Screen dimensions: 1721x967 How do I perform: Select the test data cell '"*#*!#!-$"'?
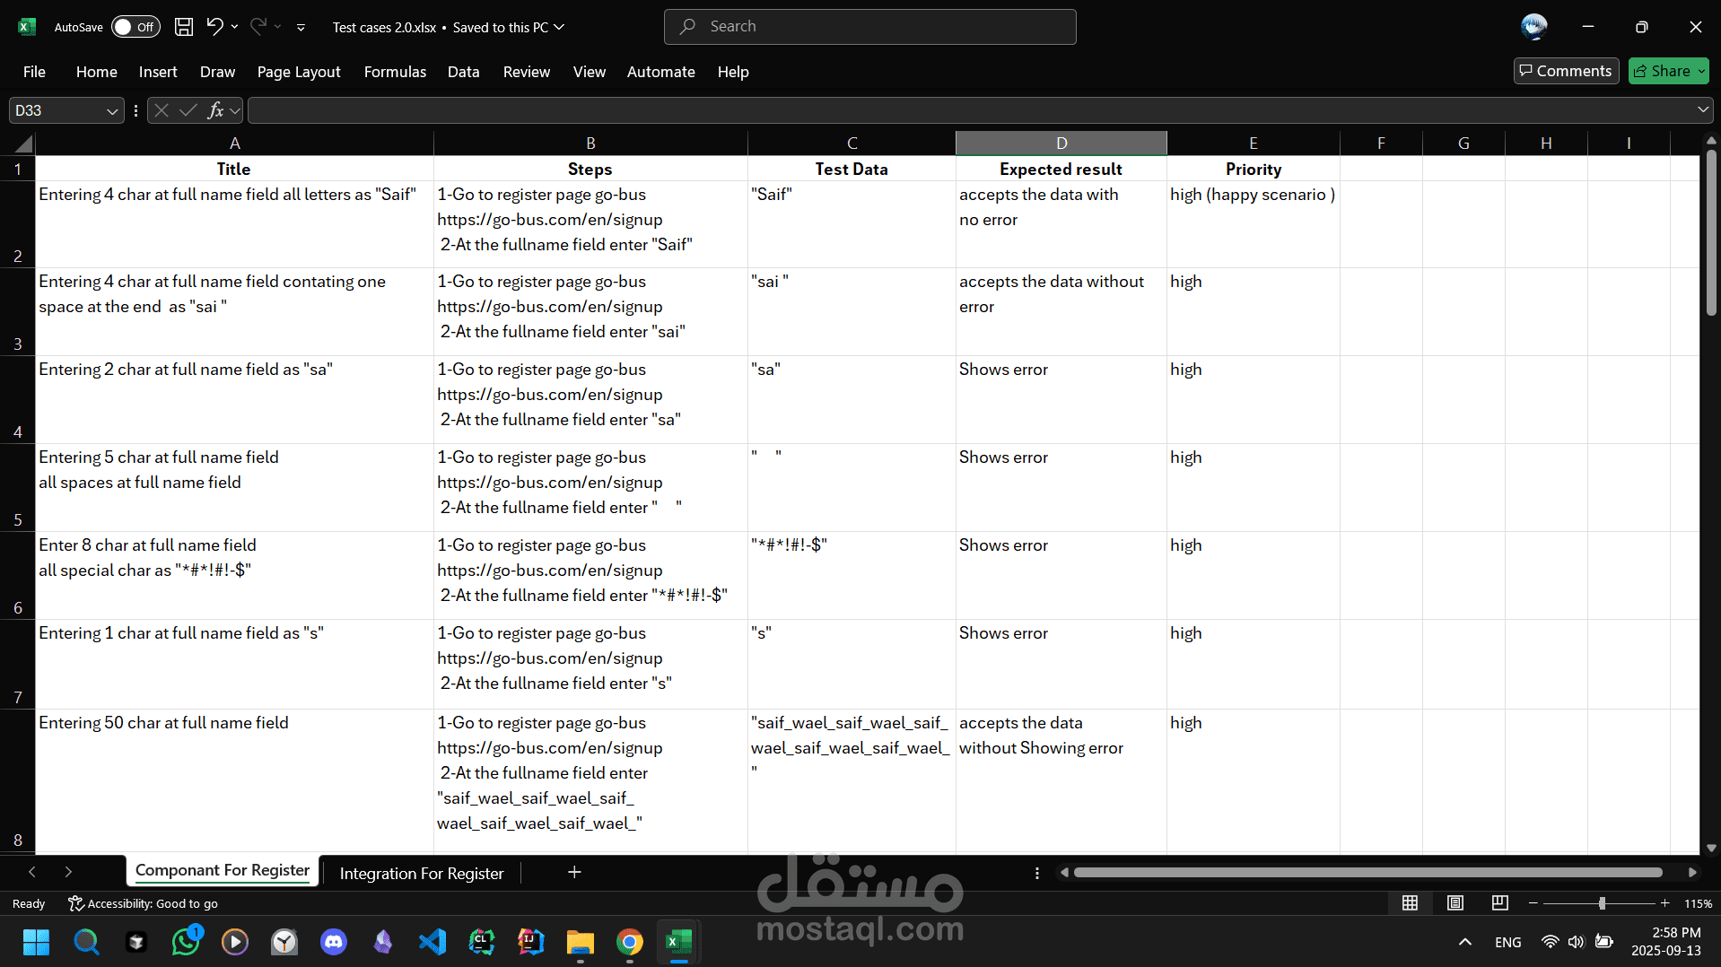click(x=851, y=576)
